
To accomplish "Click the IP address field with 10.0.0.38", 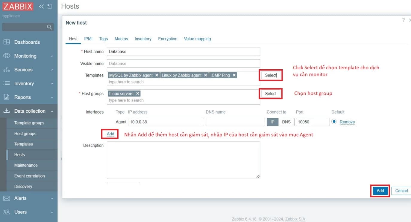I will pos(166,122).
